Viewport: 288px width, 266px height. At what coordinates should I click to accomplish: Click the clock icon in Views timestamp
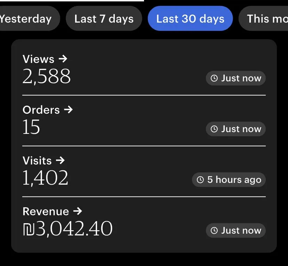[x=214, y=78]
